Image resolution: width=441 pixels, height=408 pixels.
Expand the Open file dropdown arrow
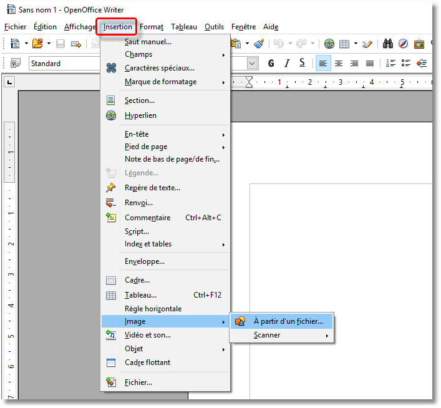coord(49,44)
